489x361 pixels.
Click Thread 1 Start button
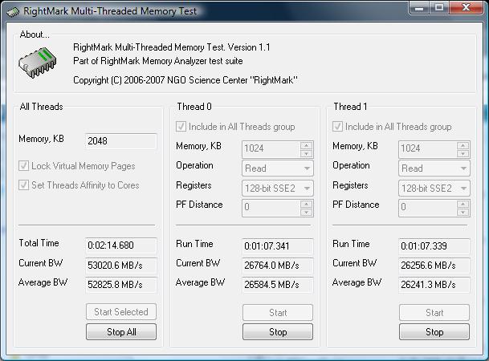[x=434, y=312]
